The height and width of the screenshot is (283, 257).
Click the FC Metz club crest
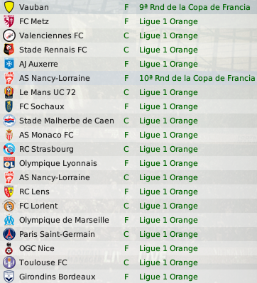click(9, 21)
